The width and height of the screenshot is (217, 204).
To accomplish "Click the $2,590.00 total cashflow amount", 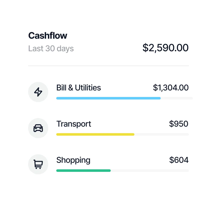I will 166,48.
